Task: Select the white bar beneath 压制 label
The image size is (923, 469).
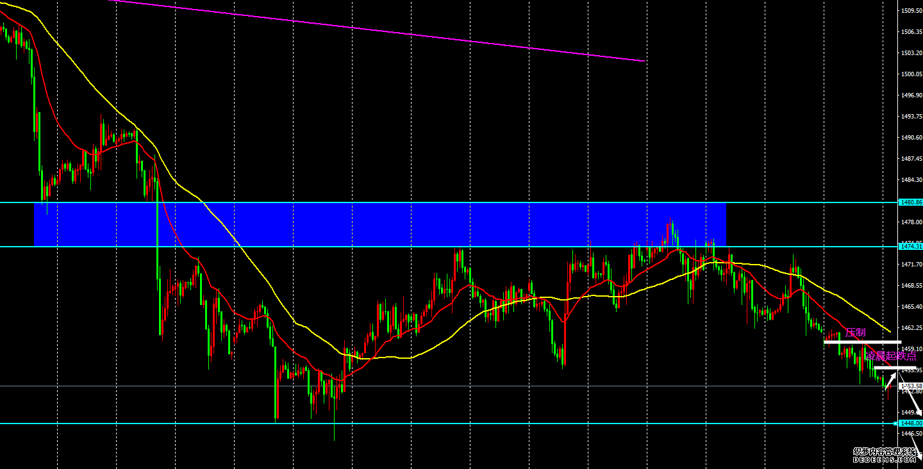Action: [862, 342]
